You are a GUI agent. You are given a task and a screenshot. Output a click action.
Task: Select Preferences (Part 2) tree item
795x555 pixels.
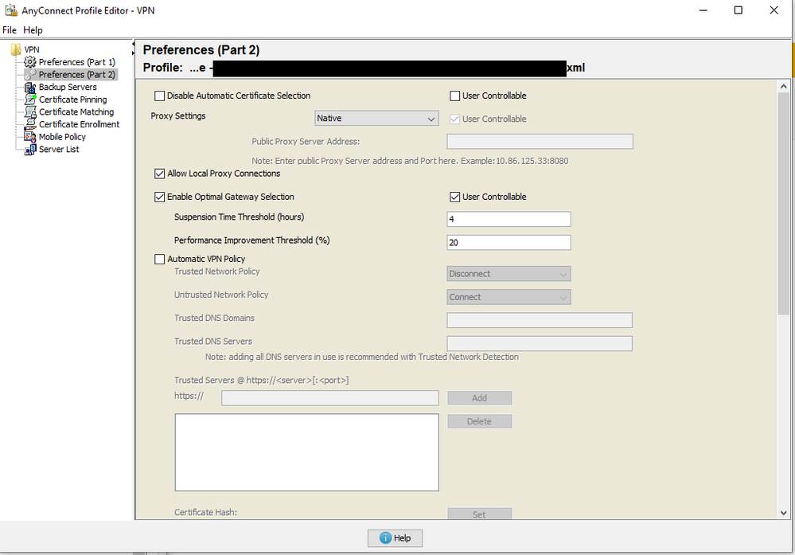click(x=77, y=75)
